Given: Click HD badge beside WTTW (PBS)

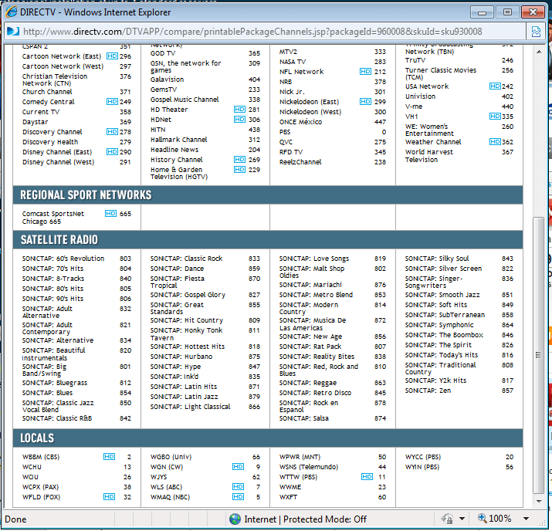Looking at the screenshot, I should (x=367, y=476).
